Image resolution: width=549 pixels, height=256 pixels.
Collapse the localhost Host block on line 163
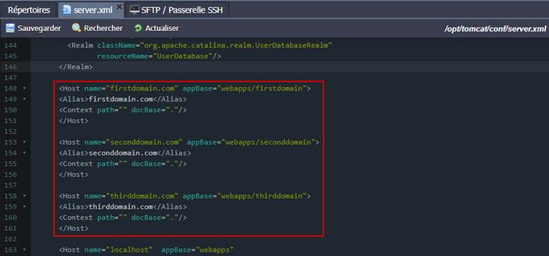click(25, 250)
